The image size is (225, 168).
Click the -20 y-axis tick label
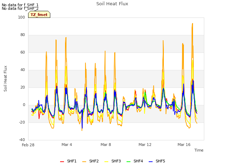coord(22,122)
